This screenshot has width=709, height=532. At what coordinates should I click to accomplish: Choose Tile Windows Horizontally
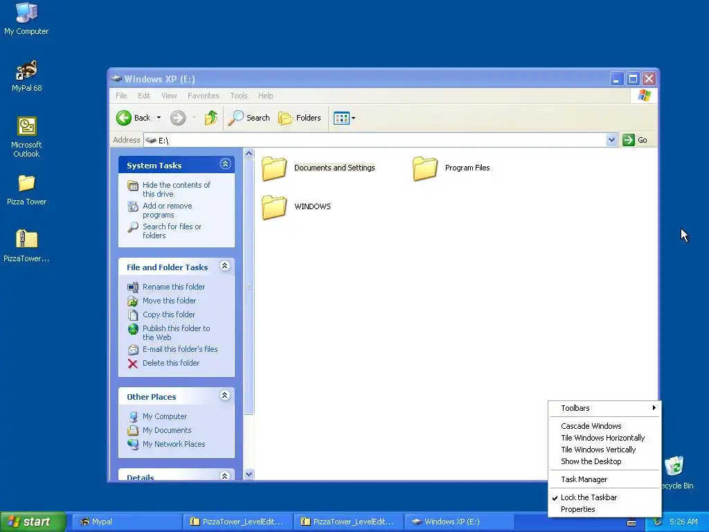point(605,438)
